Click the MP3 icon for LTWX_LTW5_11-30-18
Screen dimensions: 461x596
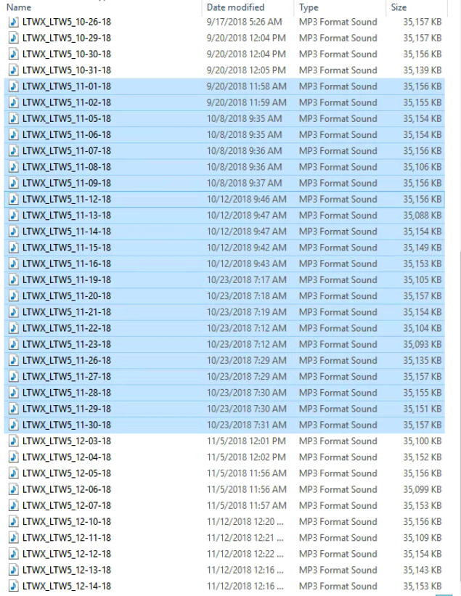(14, 425)
